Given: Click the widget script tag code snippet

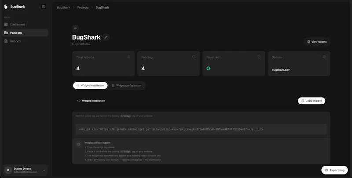Looking at the screenshot, I should [201, 129].
